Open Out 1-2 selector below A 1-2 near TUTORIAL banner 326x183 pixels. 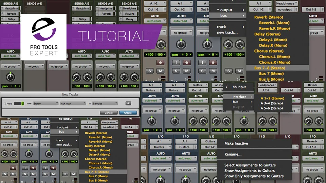click(x=153, y=9)
